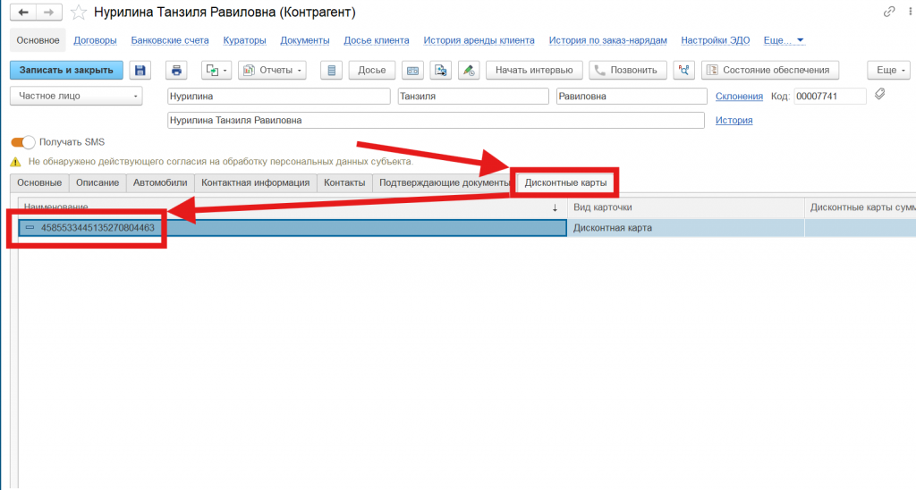The image size is (916, 490).
Task: Open the Еще dropdown in the toolbar
Action: 886,70
